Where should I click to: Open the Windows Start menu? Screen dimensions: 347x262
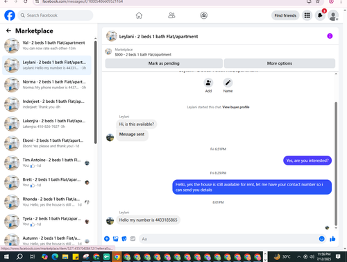click(x=6, y=256)
